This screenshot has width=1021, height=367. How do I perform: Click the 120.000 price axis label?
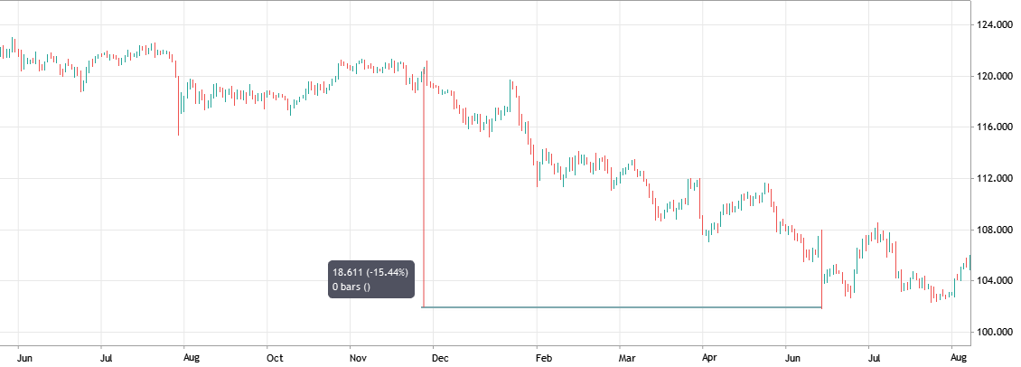991,76
